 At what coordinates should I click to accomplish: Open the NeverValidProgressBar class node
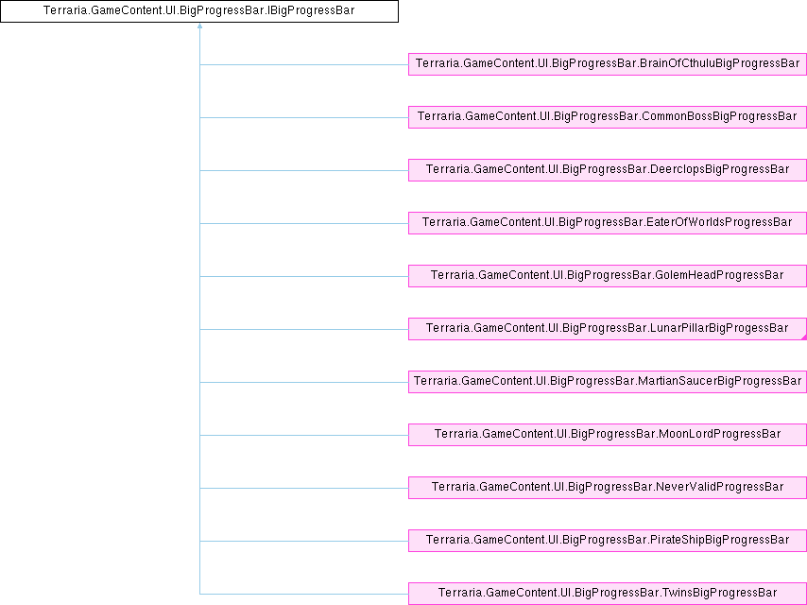607,488
